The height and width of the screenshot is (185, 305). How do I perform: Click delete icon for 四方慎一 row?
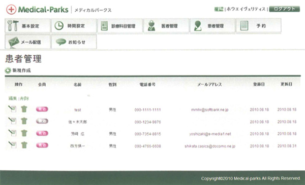pos(24,145)
